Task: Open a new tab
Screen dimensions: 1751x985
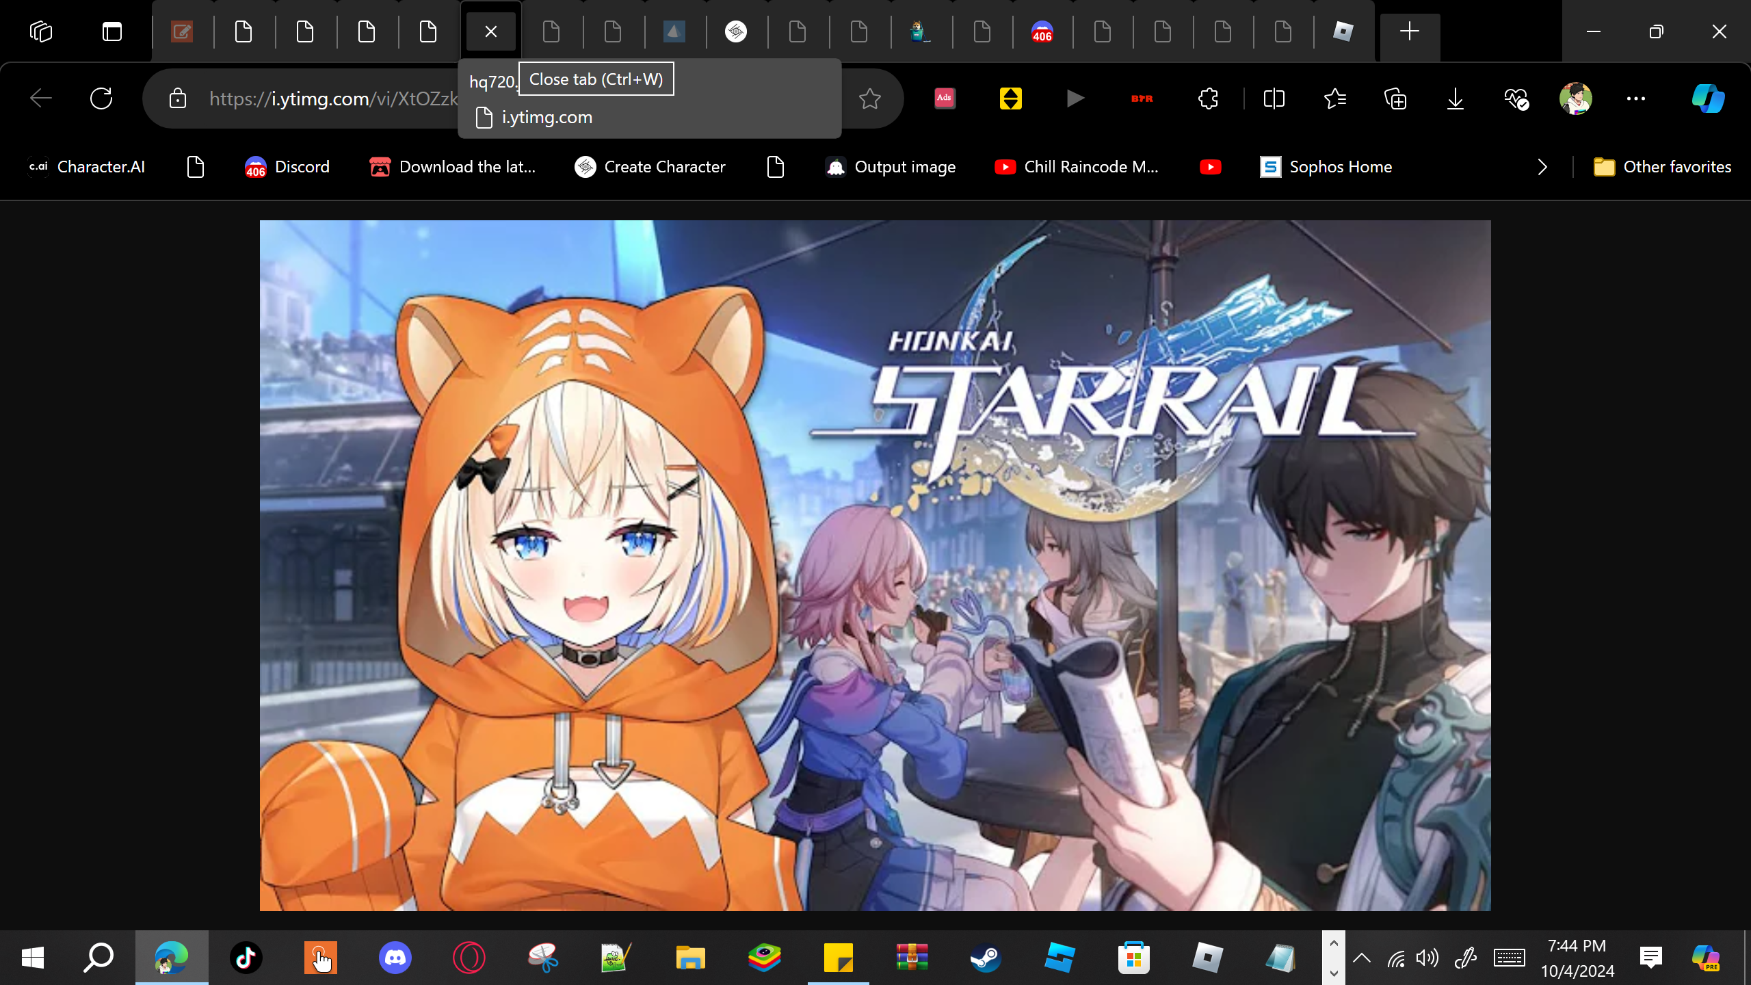Action: click(x=1410, y=31)
